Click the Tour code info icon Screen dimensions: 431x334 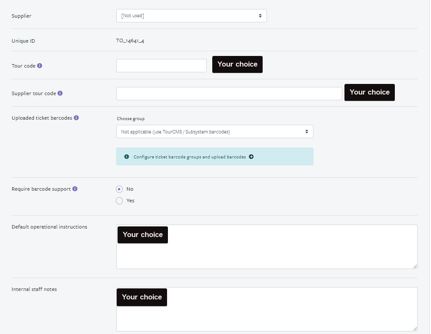pos(40,65)
